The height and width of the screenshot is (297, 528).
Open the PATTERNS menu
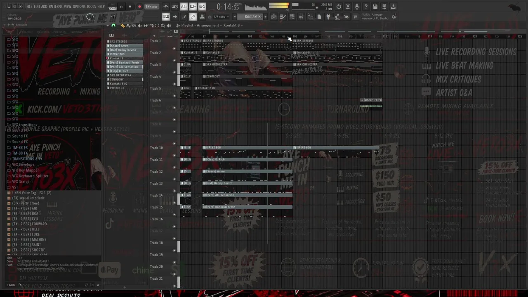click(x=56, y=7)
